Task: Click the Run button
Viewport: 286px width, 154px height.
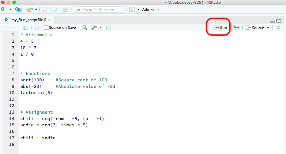Action: (x=220, y=28)
